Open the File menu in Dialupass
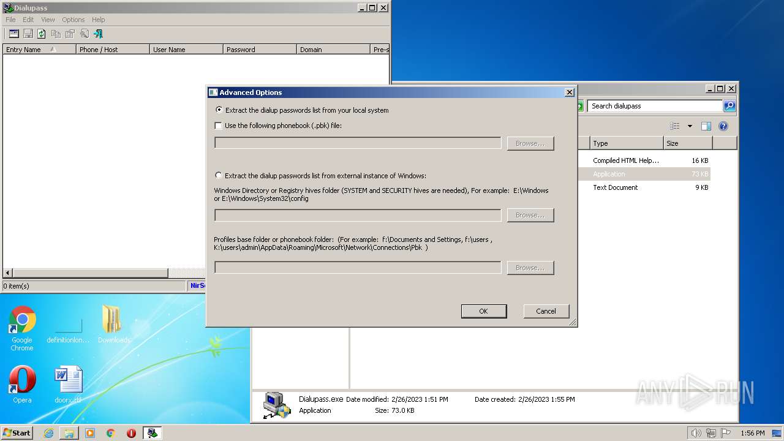The image size is (784, 441). point(10,20)
